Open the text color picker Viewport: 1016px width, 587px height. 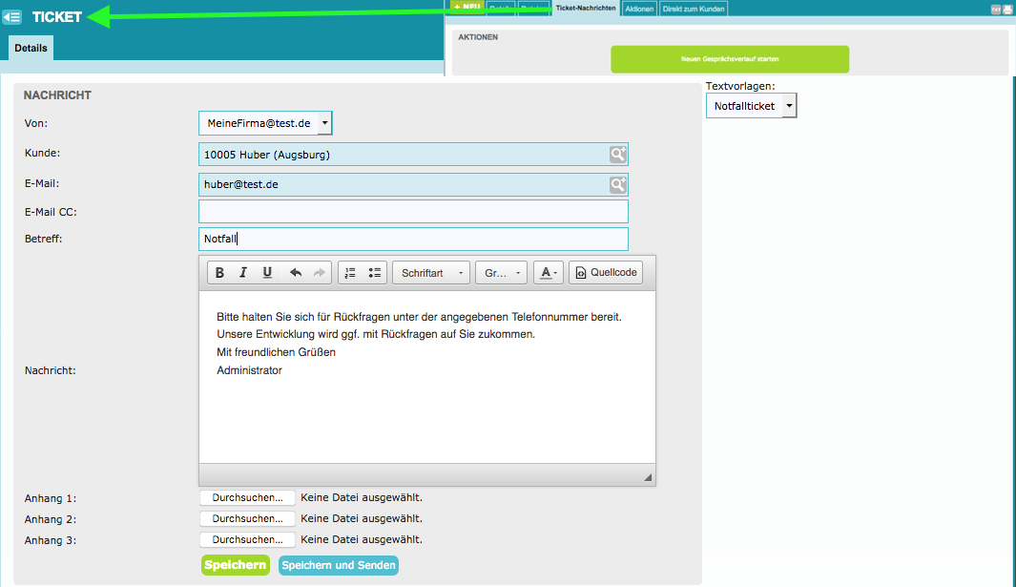click(549, 273)
